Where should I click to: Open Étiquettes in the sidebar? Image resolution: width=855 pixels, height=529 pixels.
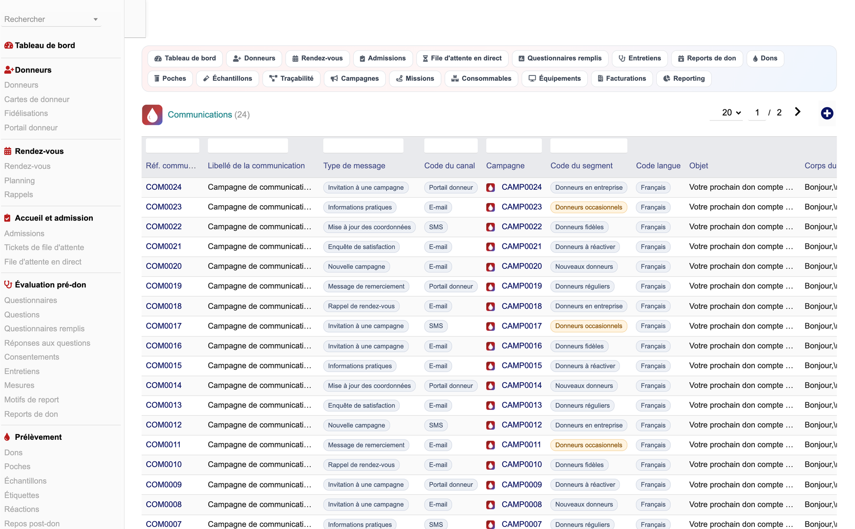pos(22,495)
